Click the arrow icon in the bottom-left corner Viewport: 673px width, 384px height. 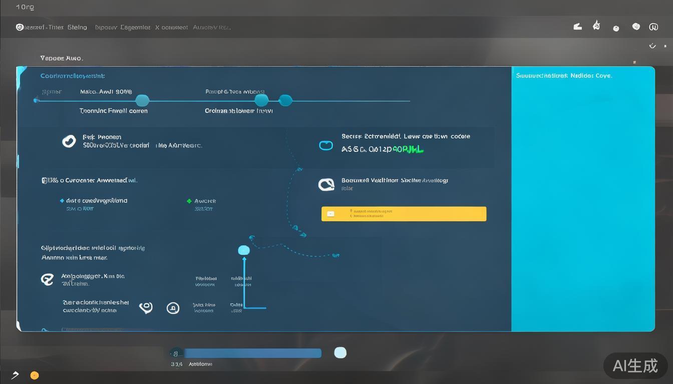coord(15,375)
